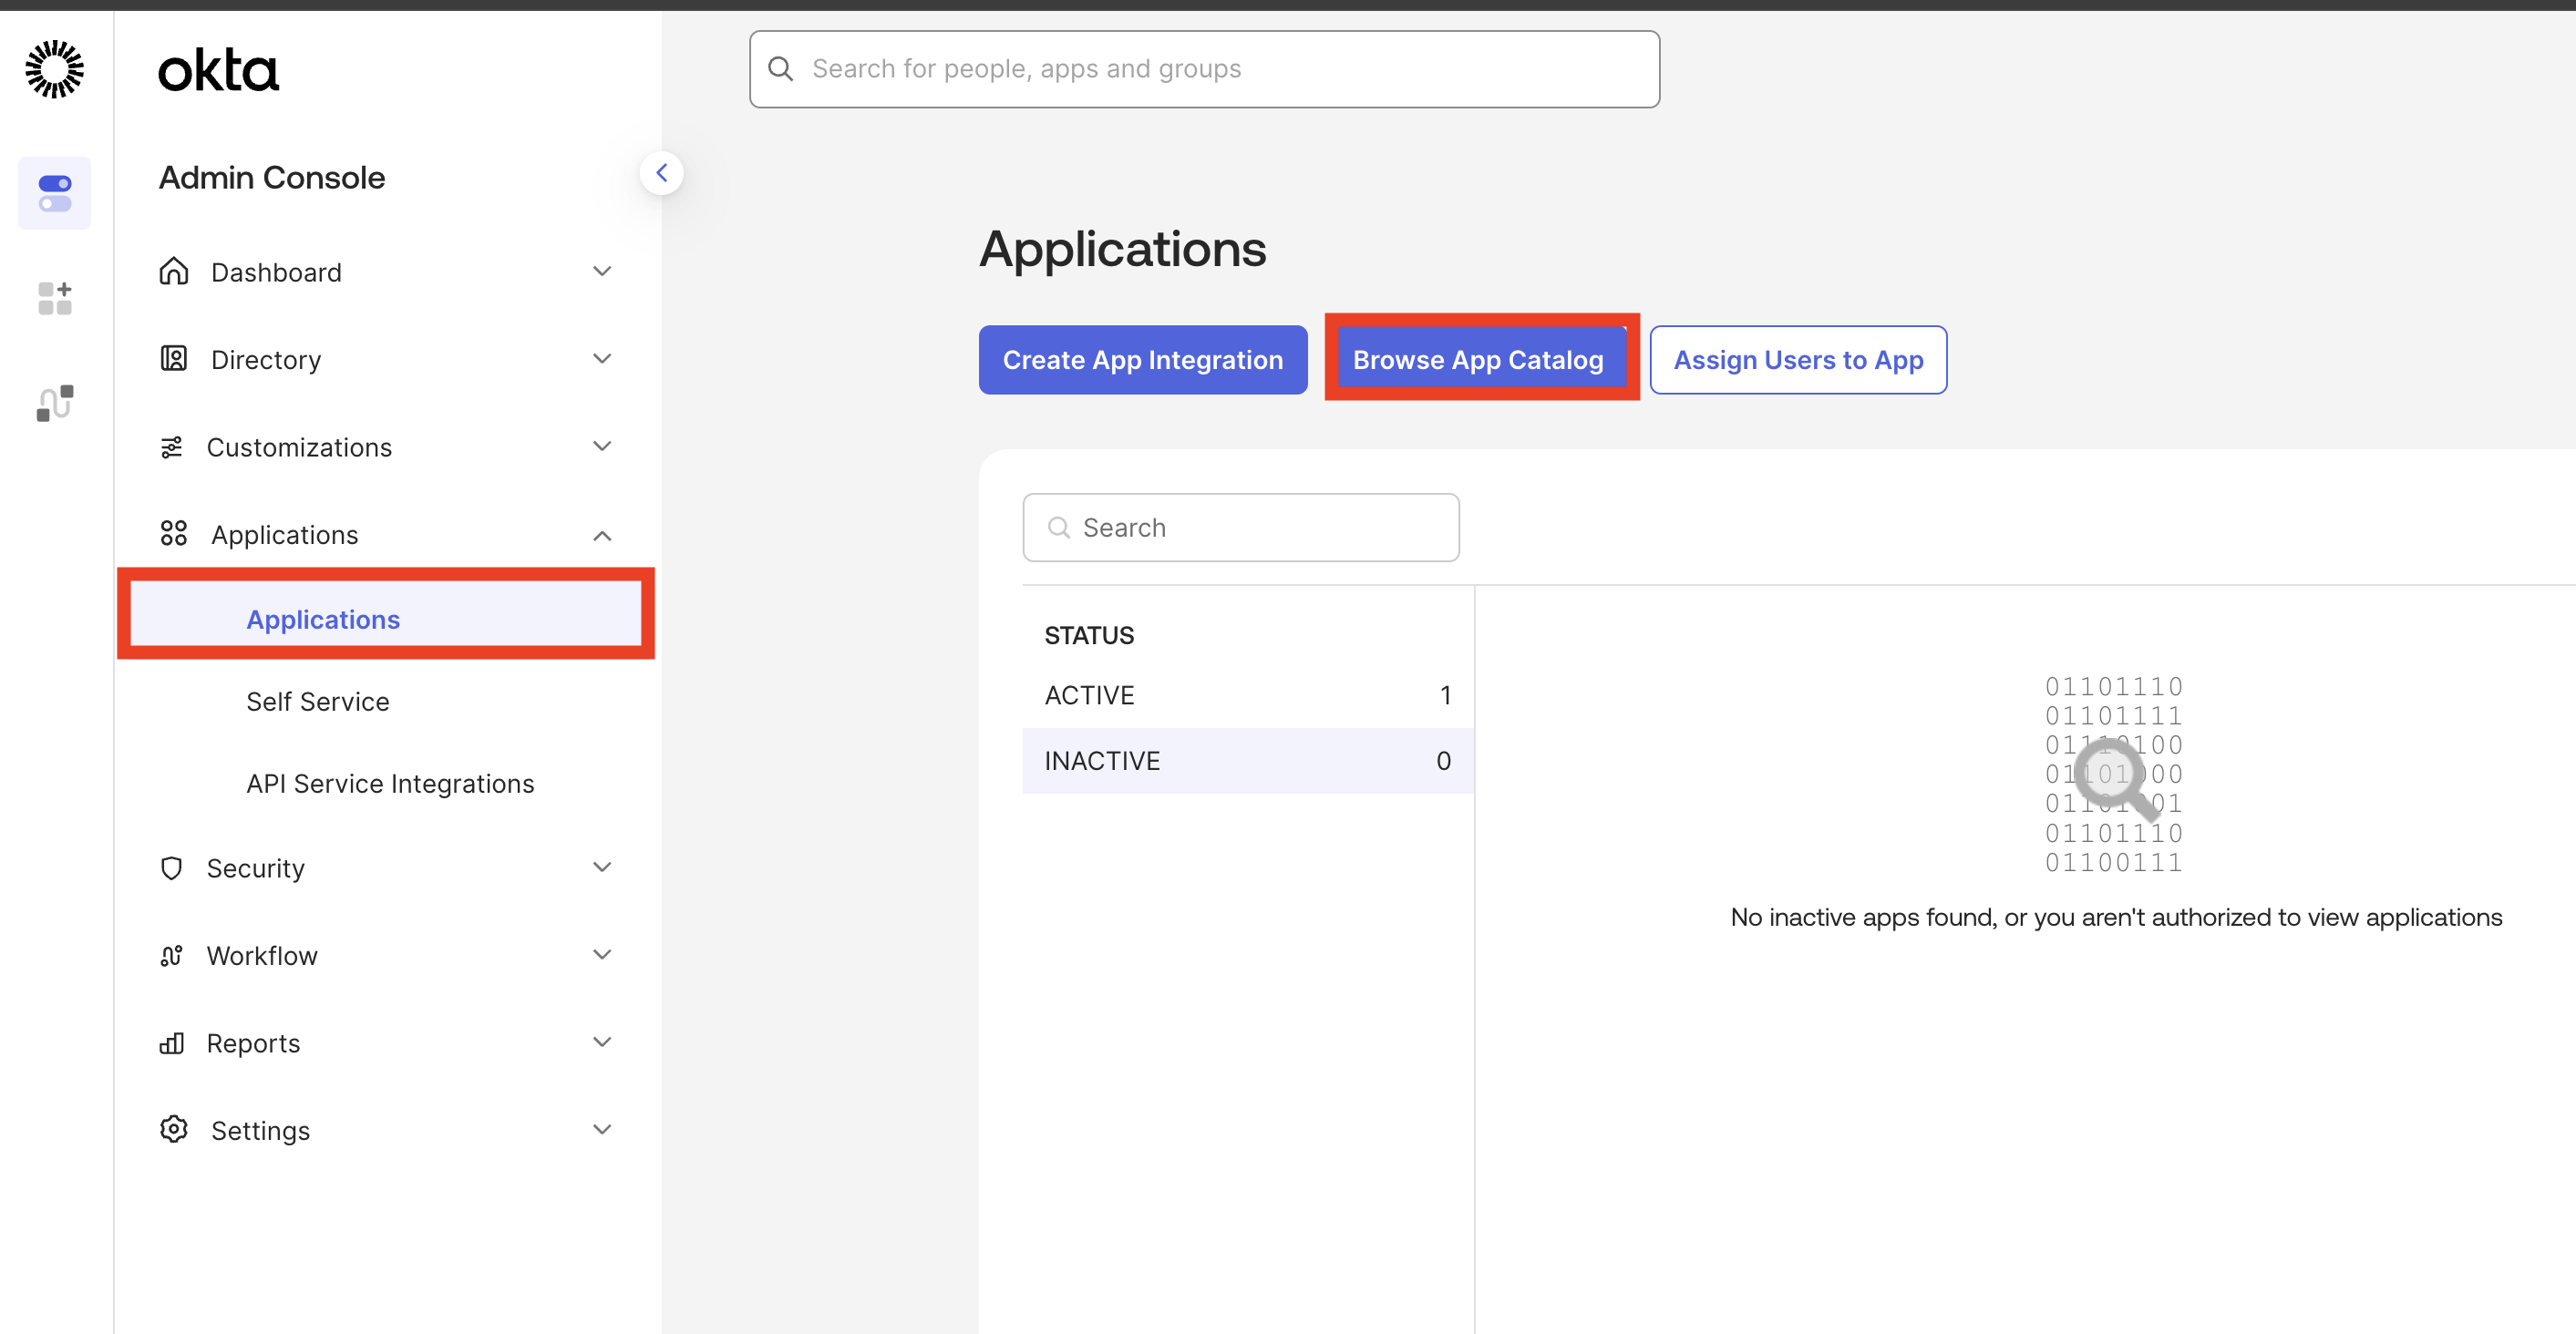The width and height of the screenshot is (2576, 1334).
Task: Click the Security shield icon
Action: [x=171, y=867]
